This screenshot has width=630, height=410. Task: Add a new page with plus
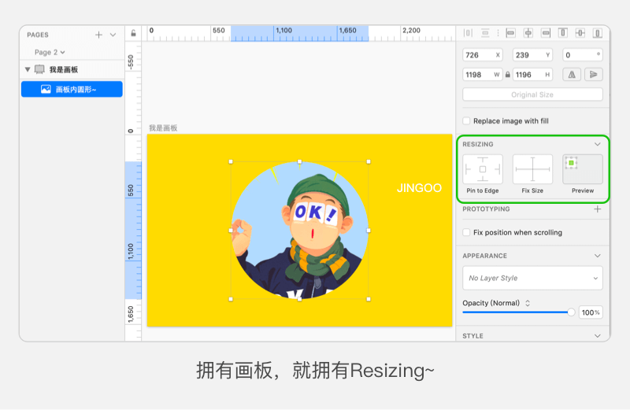point(99,35)
